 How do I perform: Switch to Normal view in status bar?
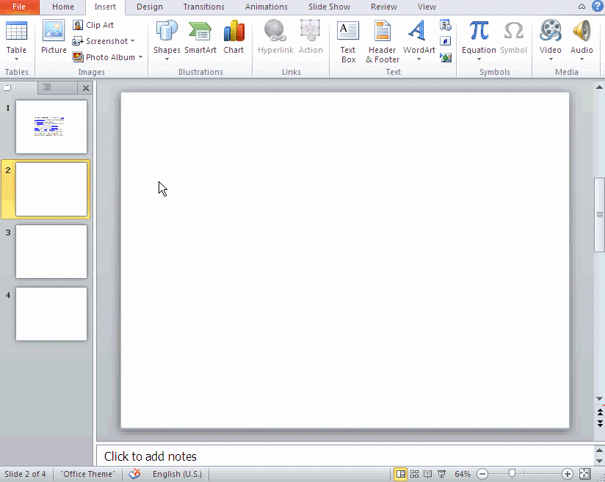pos(401,474)
